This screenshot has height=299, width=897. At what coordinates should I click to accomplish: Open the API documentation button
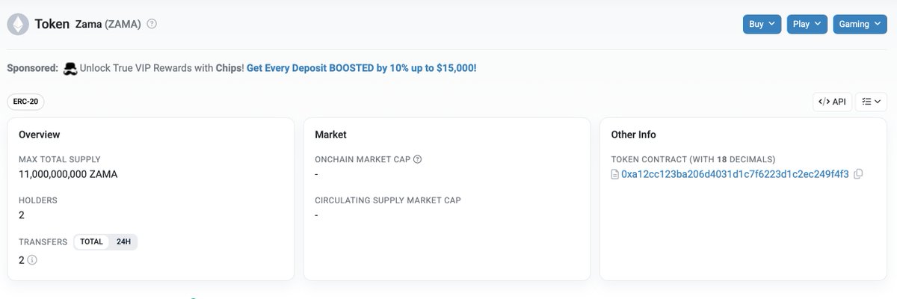coord(832,102)
